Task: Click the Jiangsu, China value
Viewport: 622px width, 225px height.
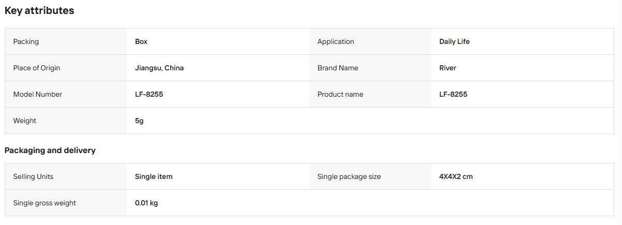Action: [159, 68]
